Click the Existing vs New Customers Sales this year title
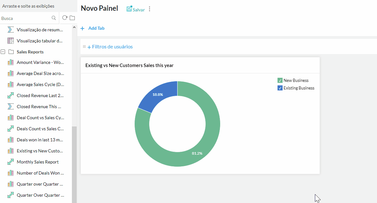Viewport: 377px width, 203px height. 129,65
